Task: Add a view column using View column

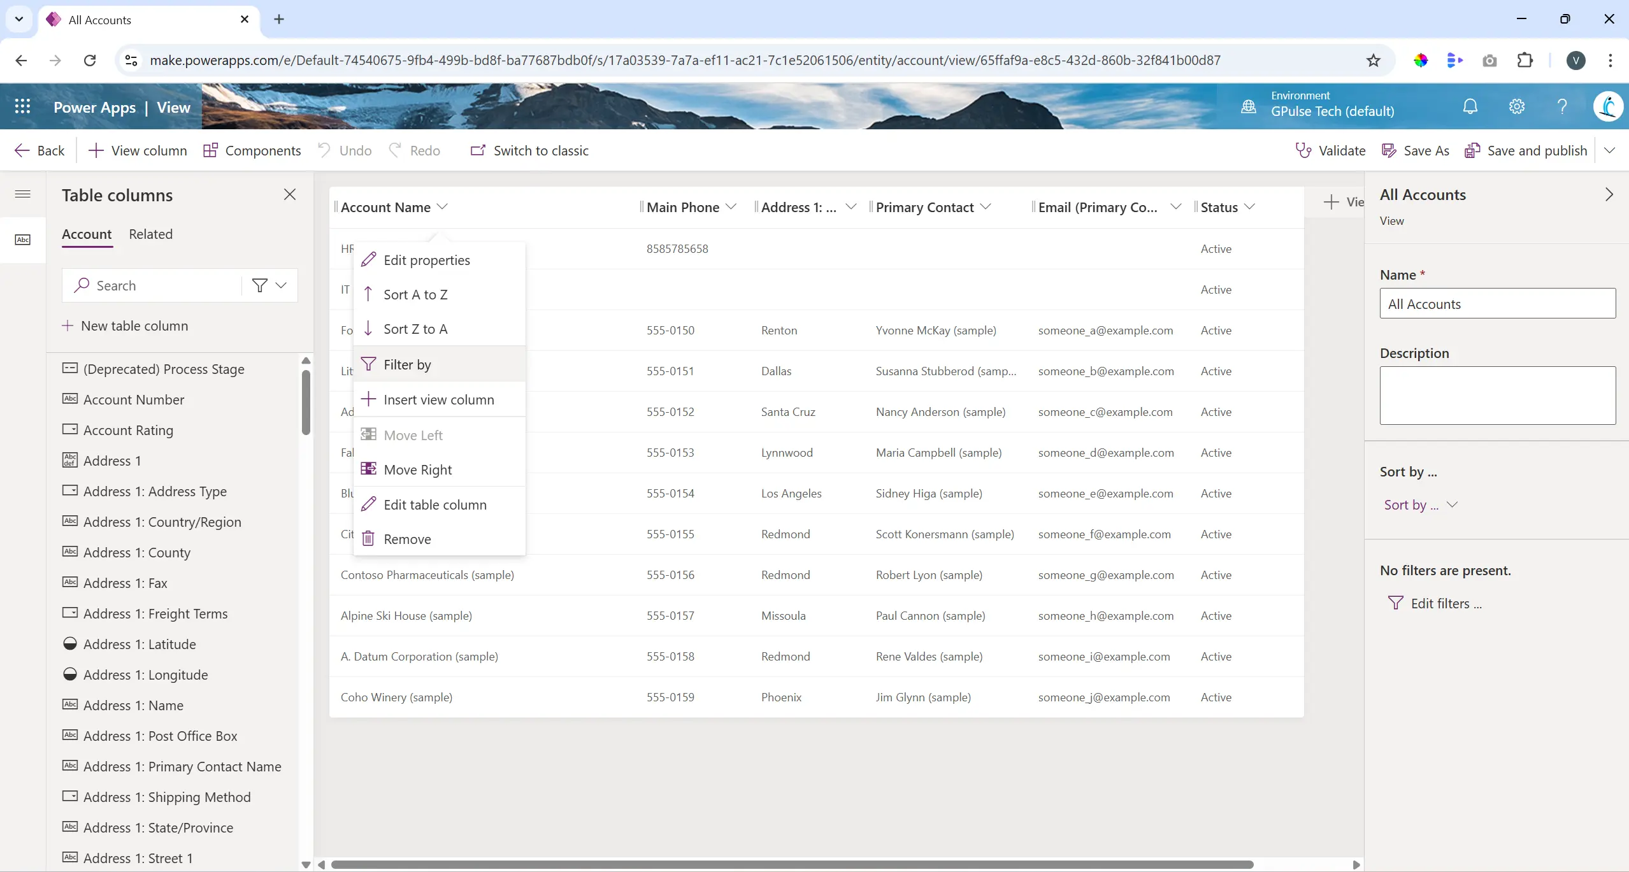Action: click(138, 150)
